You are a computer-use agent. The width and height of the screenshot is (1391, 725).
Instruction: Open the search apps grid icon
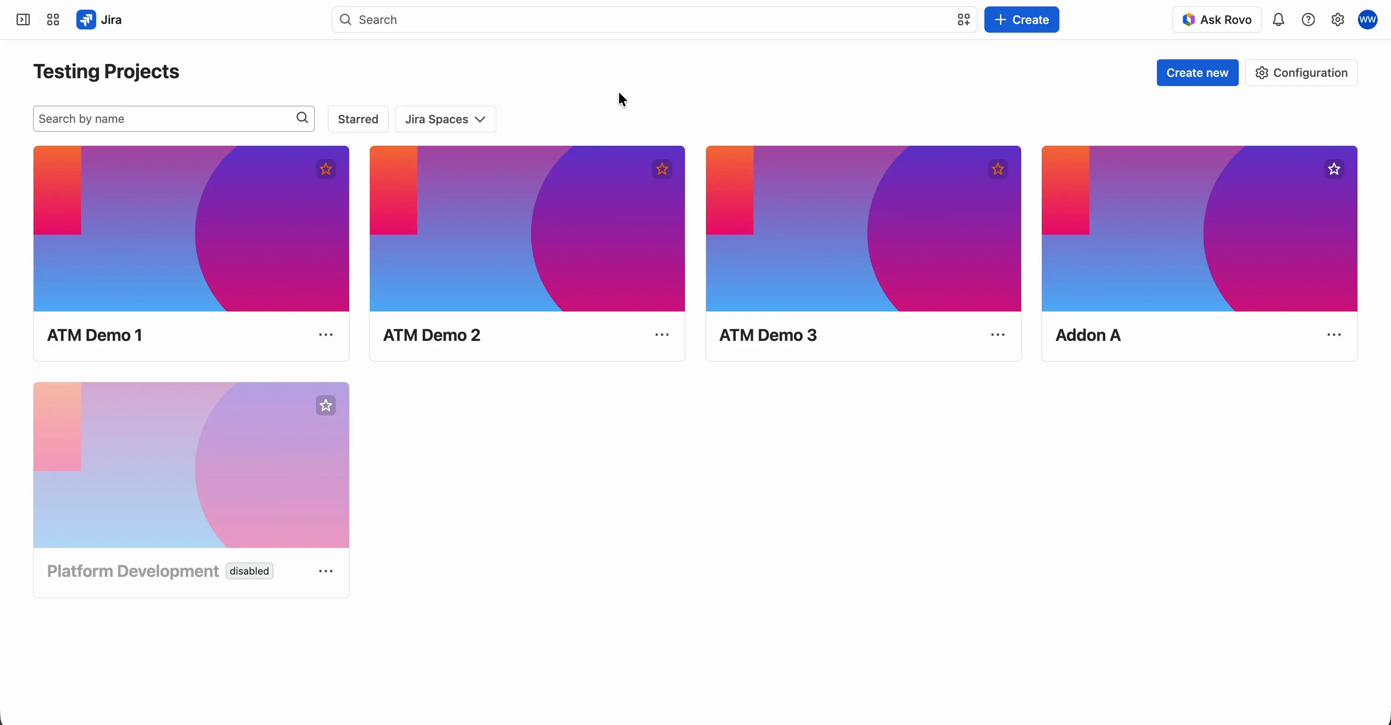click(964, 20)
